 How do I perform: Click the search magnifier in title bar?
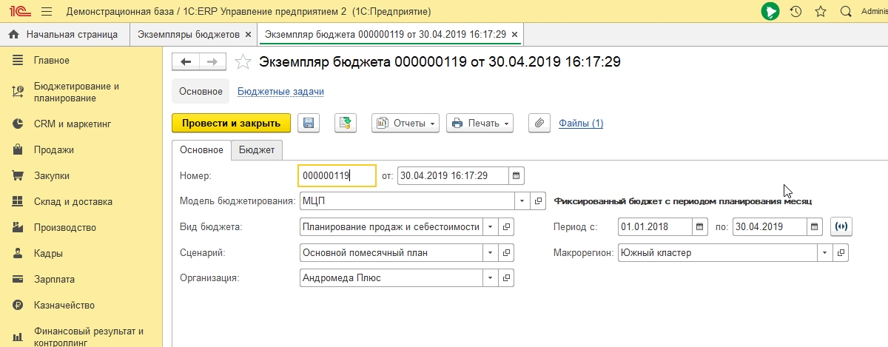[846, 12]
